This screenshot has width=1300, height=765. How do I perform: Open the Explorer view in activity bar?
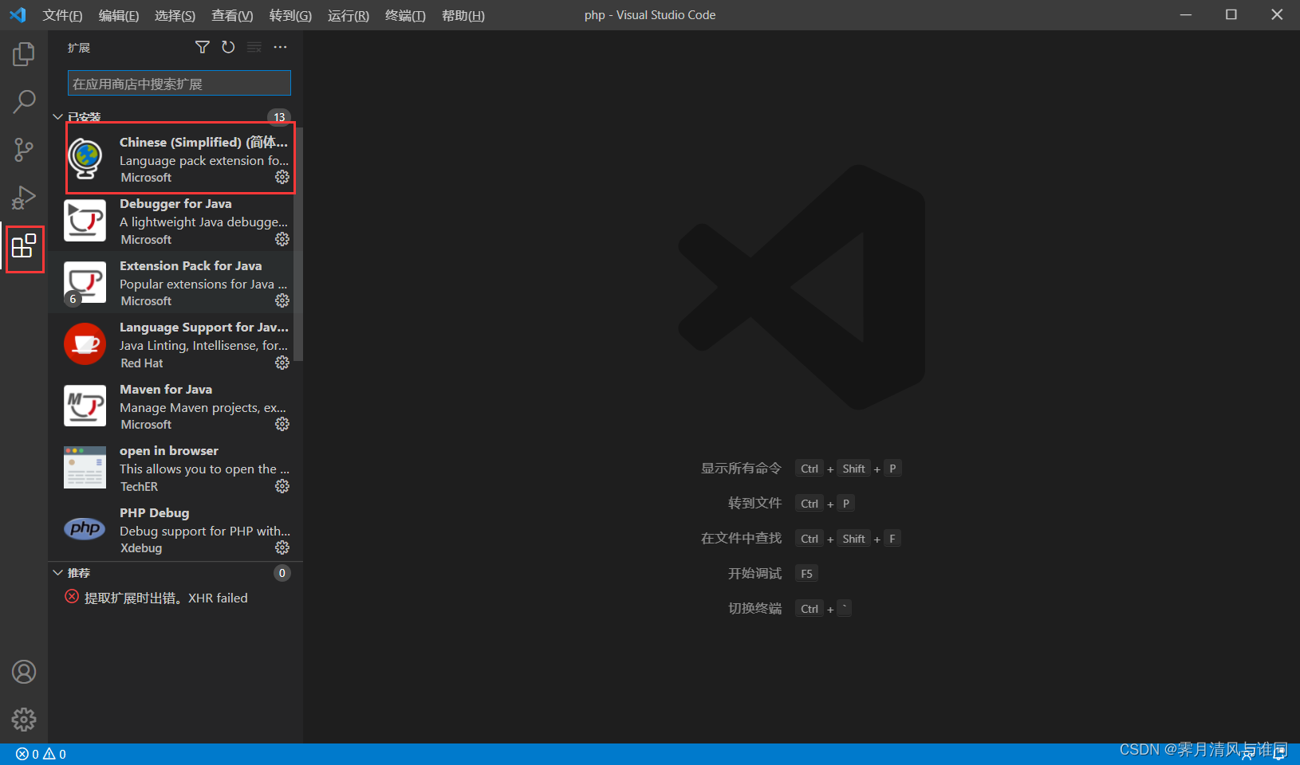(24, 54)
